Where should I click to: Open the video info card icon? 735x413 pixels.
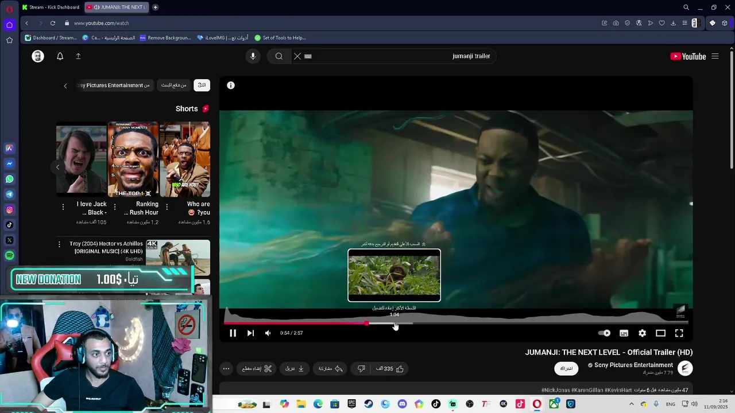[x=231, y=85]
